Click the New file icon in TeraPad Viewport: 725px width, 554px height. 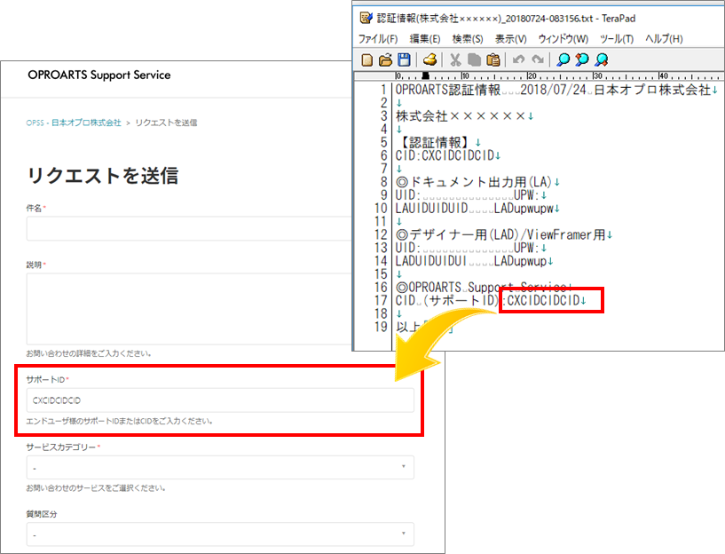click(x=367, y=60)
